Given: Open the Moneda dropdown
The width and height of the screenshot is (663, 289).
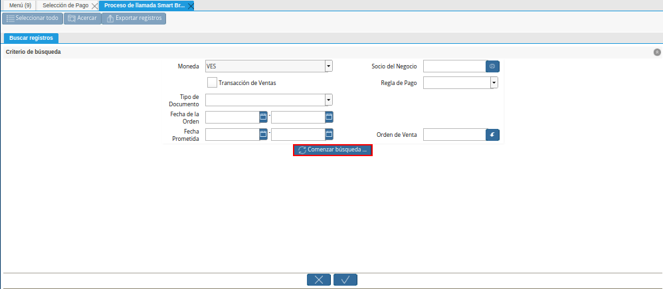Looking at the screenshot, I should [329, 66].
